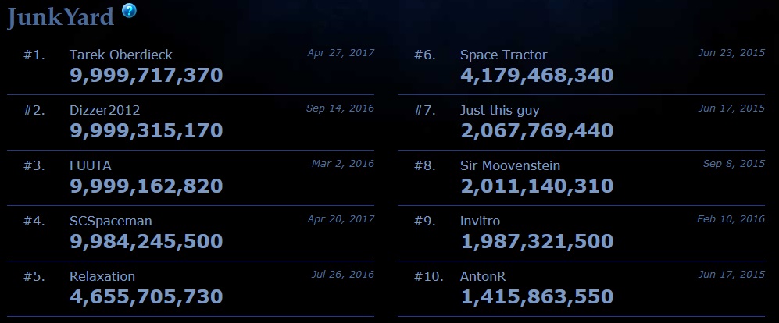Click invitro player name
Image resolution: width=779 pixels, height=323 pixels.
[480, 221]
